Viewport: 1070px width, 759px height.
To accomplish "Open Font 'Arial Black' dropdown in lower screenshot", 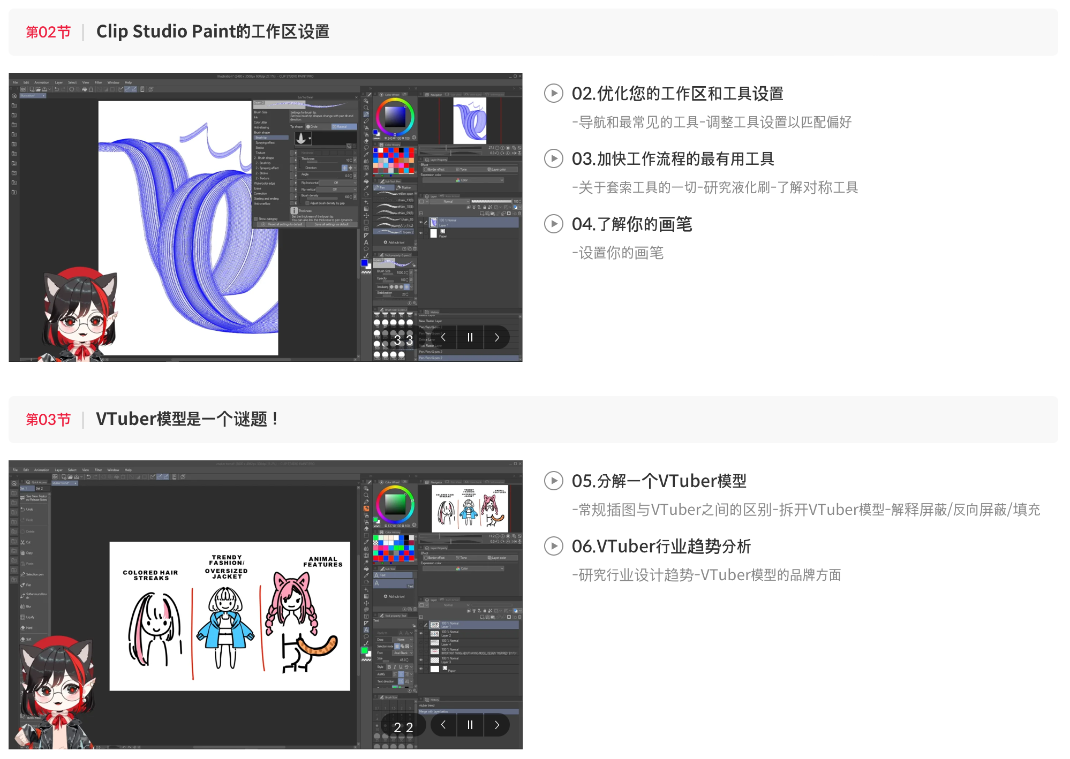I will (x=403, y=653).
